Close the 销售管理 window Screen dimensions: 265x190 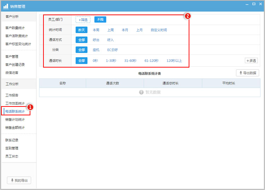point(260,4)
